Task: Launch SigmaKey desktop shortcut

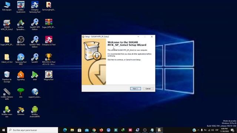Action: pos(21,76)
